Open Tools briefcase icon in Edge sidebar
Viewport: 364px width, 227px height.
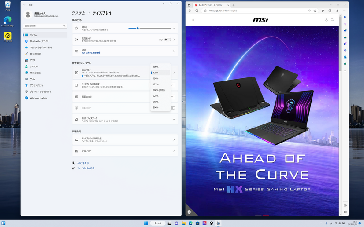345,37
